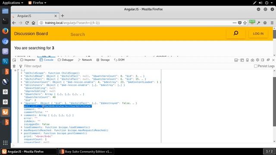Click the $$watchersCount: 40 line
Image resolution: width=276 pixels, height=155 pixels.
tap(40, 97)
